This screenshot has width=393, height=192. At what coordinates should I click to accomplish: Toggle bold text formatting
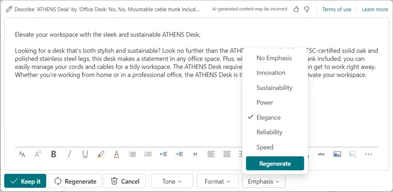click(x=53, y=154)
